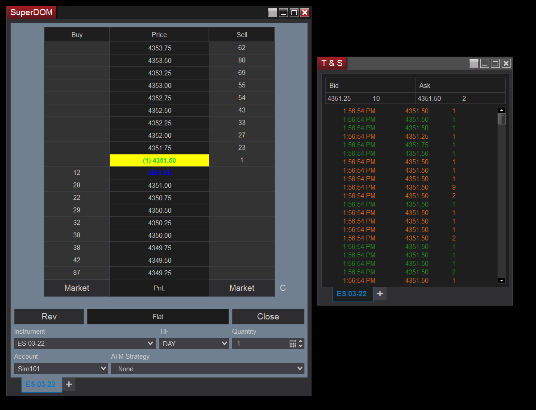Click the price cell 4351.75
The height and width of the screenshot is (410, 536).
click(159, 148)
